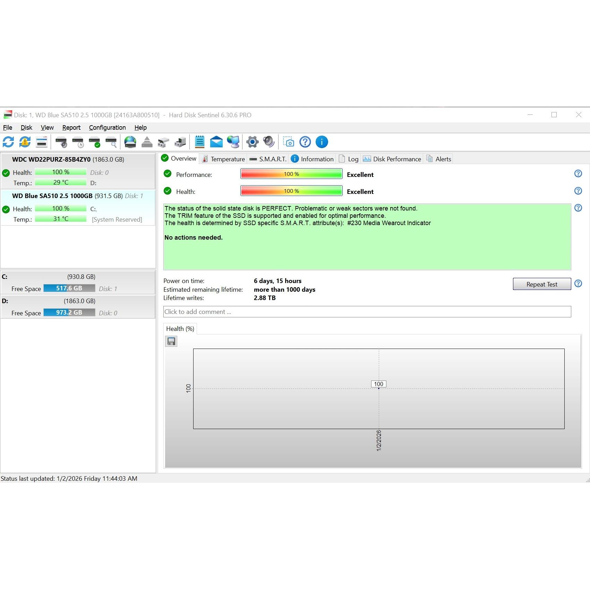590x590 pixels.
Task: Click the blue Refresh arrows toolbar icon
Action: click(x=8, y=142)
